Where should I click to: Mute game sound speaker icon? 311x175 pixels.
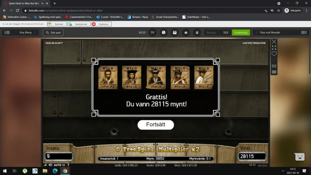[51, 165]
